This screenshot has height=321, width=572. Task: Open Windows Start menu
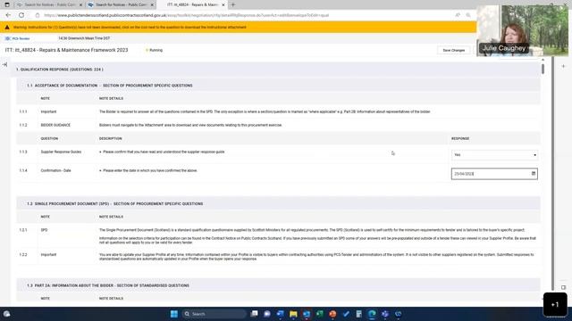point(174,314)
